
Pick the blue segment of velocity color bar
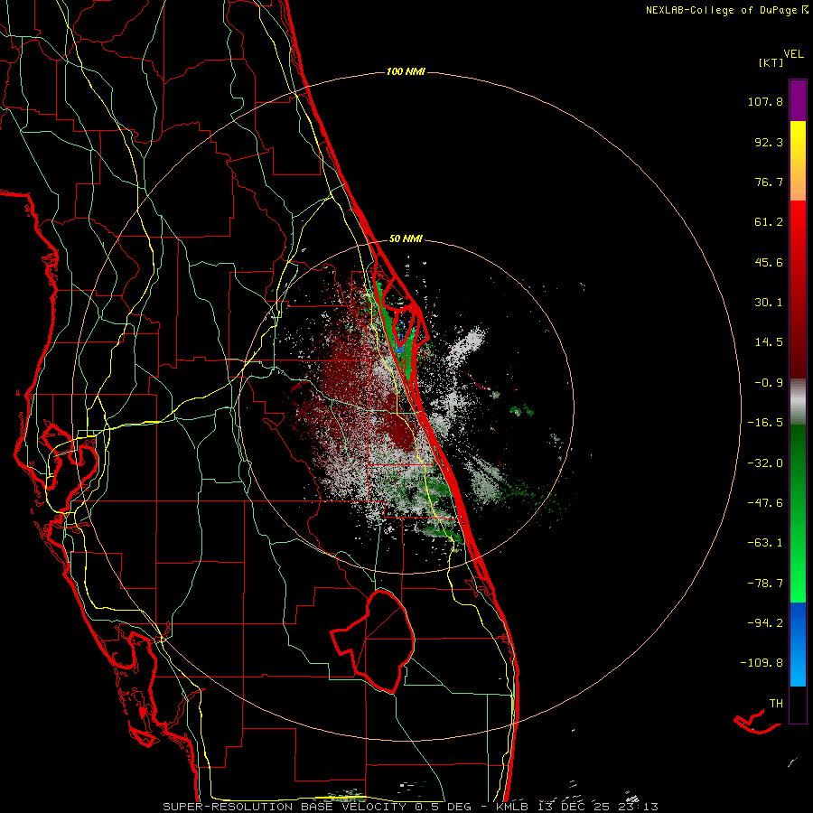coord(798,644)
